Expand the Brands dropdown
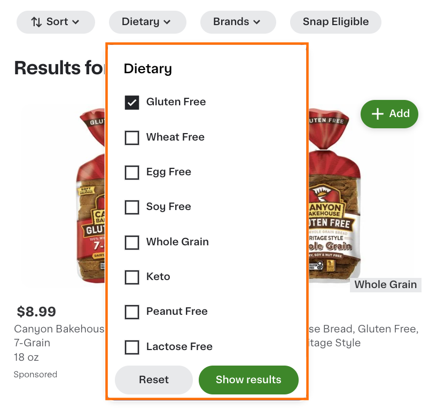Screen dimensions: 429x411 [x=238, y=22]
